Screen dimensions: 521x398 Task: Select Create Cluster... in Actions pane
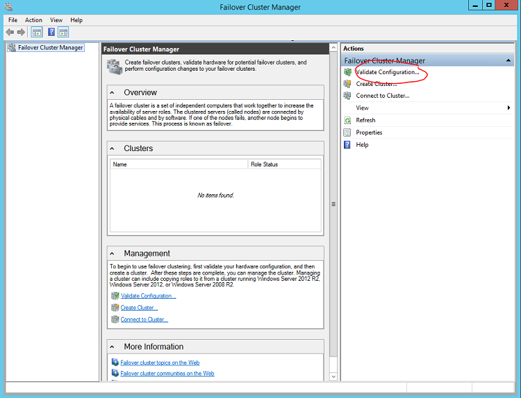click(376, 84)
